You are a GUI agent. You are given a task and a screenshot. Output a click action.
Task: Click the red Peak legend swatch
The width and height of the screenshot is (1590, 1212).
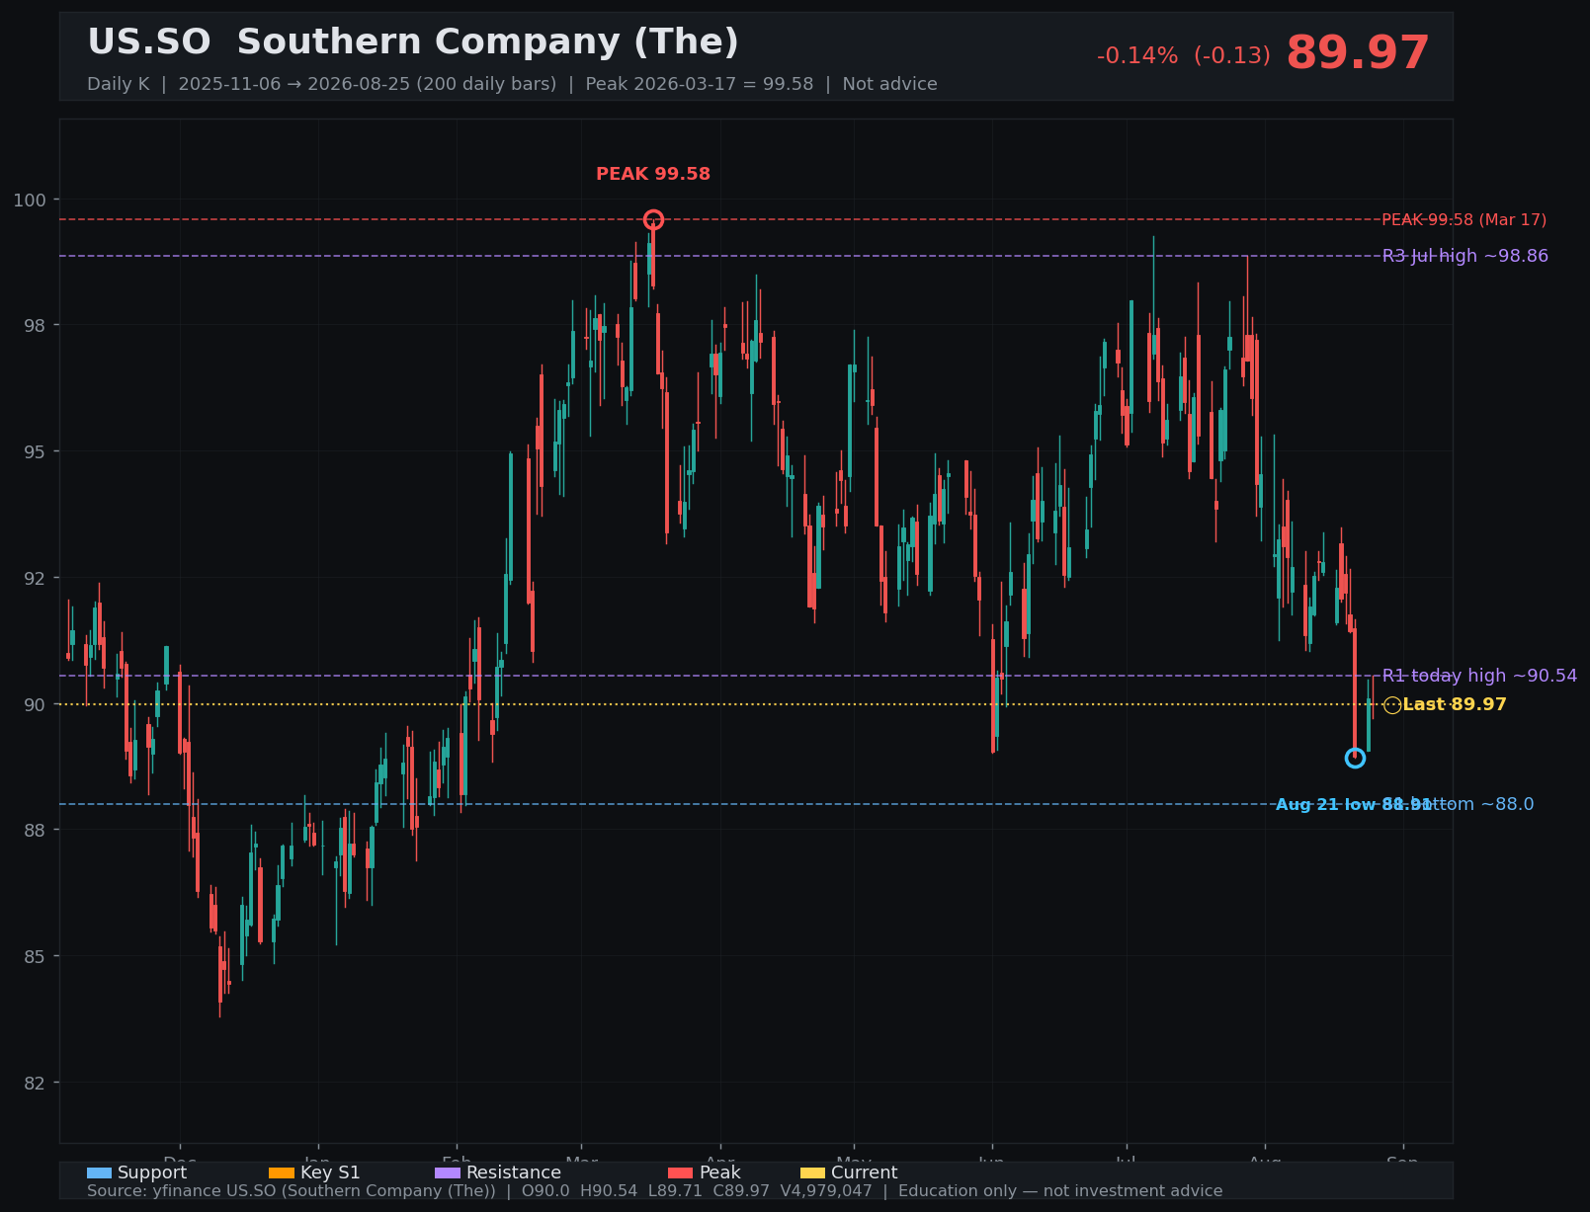point(681,1173)
